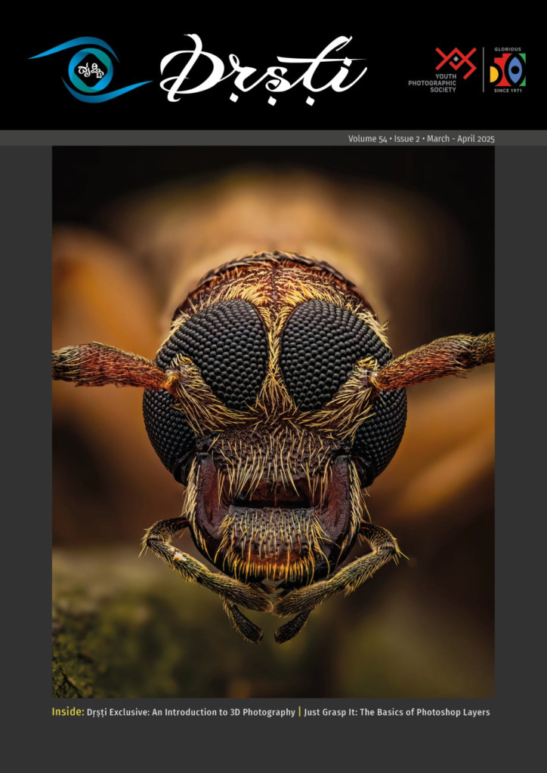Click the yellow separator between the headlines

click(x=300, y=712)
